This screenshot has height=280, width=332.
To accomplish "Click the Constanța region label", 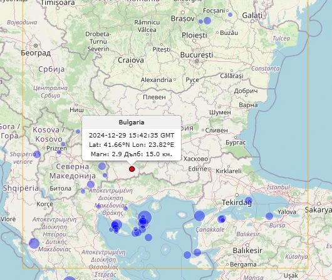I will 266,69.
